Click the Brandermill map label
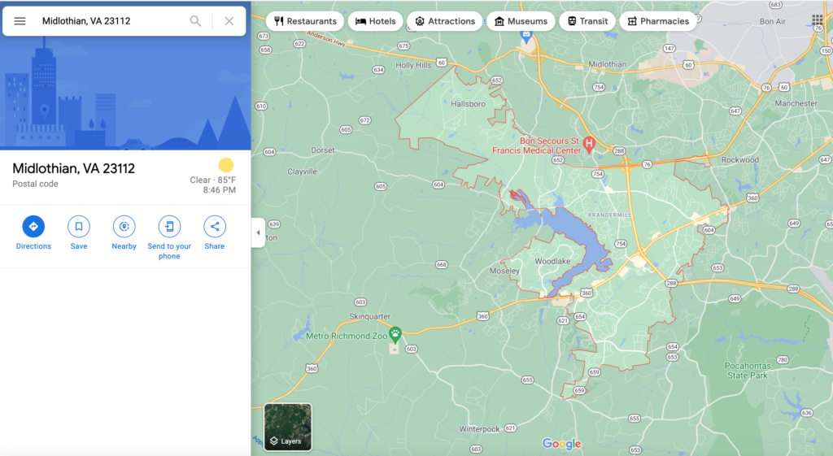Screen dimensions: 833x456 point(609,215)
